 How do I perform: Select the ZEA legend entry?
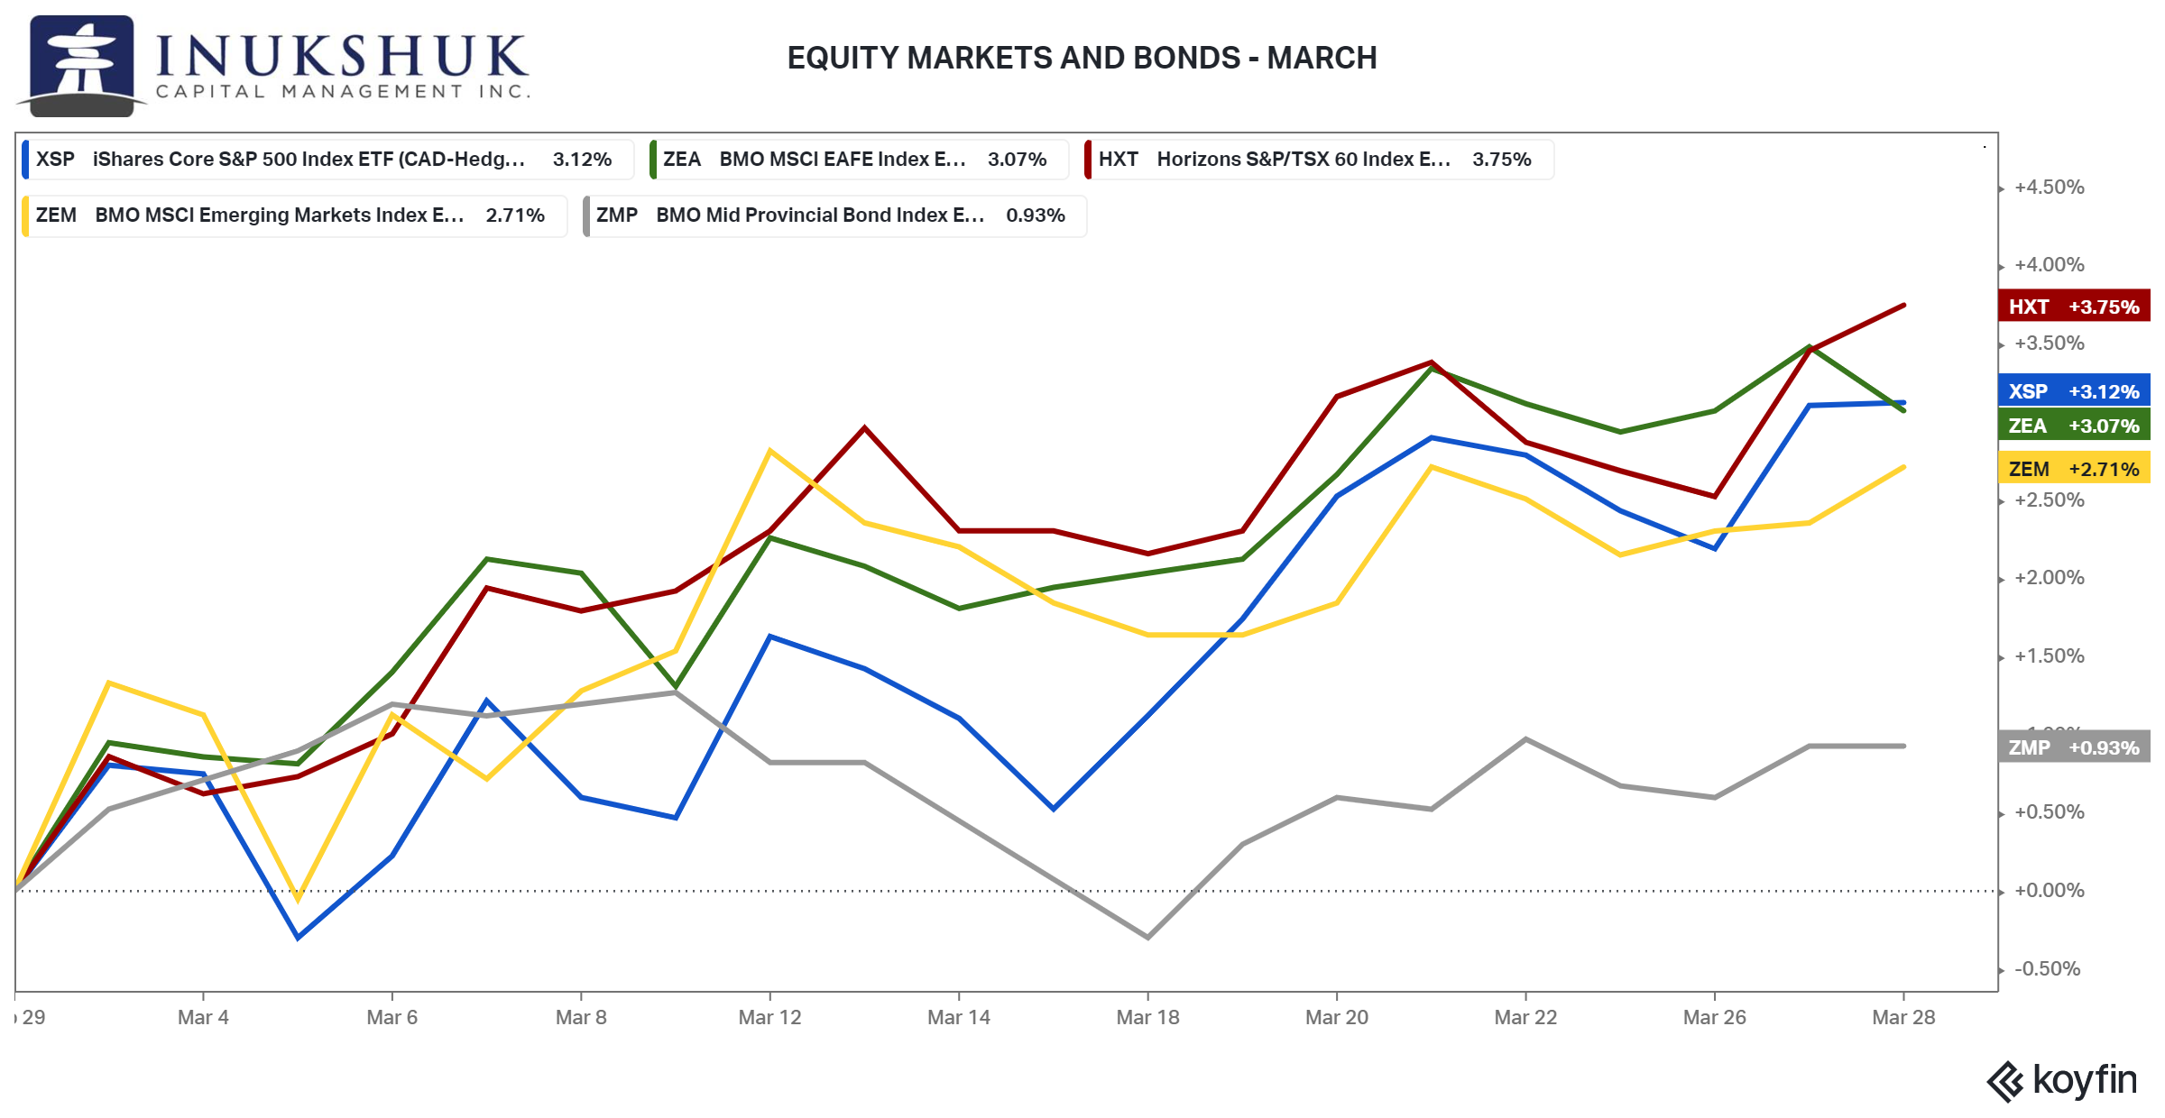859,160
